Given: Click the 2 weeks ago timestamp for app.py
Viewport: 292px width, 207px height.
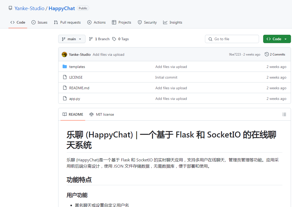Looking at the screenshot, I should point(276,99).
